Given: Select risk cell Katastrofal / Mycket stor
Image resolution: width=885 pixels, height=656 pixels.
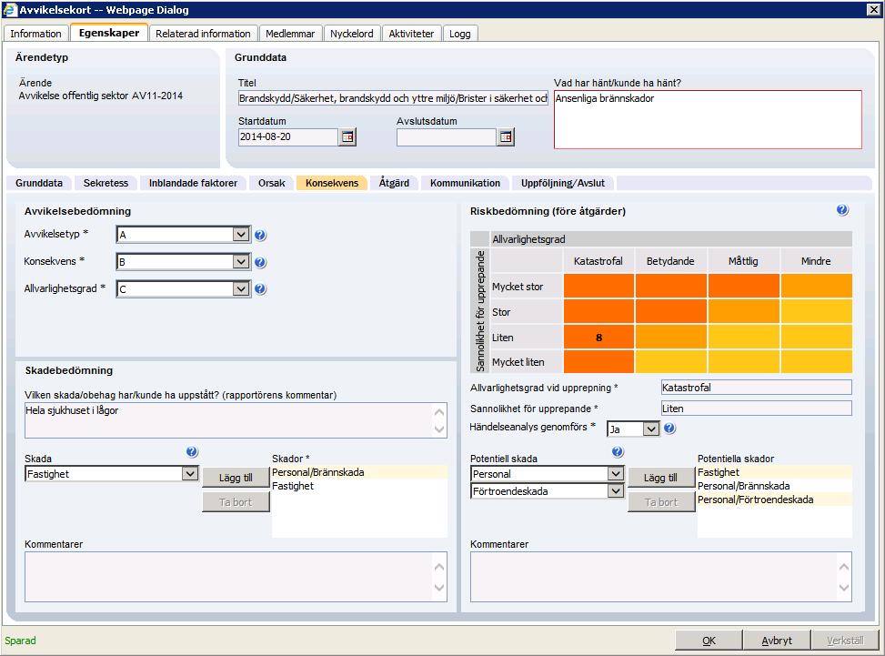Looking at the screenshot, I should click(x=598, y=287).
